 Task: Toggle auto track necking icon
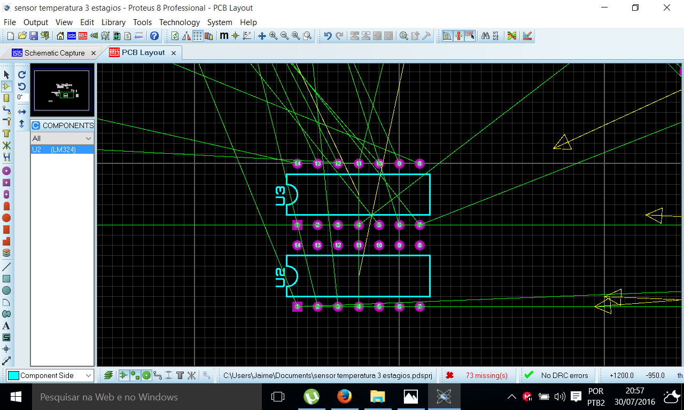[458, 36]
